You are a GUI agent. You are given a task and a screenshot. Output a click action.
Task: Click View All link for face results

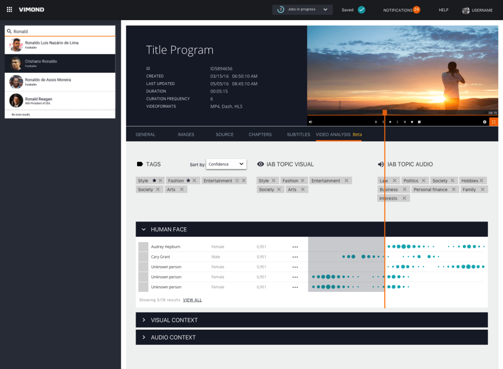(192, 300)
